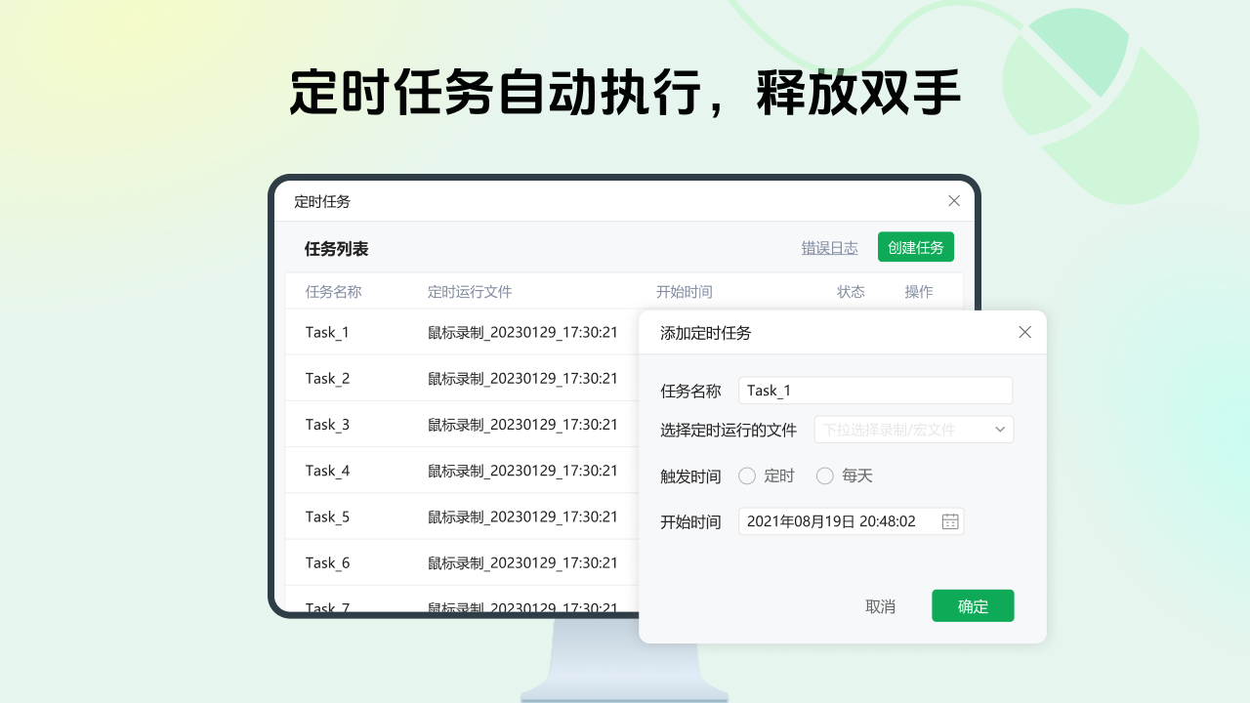
Task: Close the 添加定时任务 dialog
Action: (x=1024, y=332)
